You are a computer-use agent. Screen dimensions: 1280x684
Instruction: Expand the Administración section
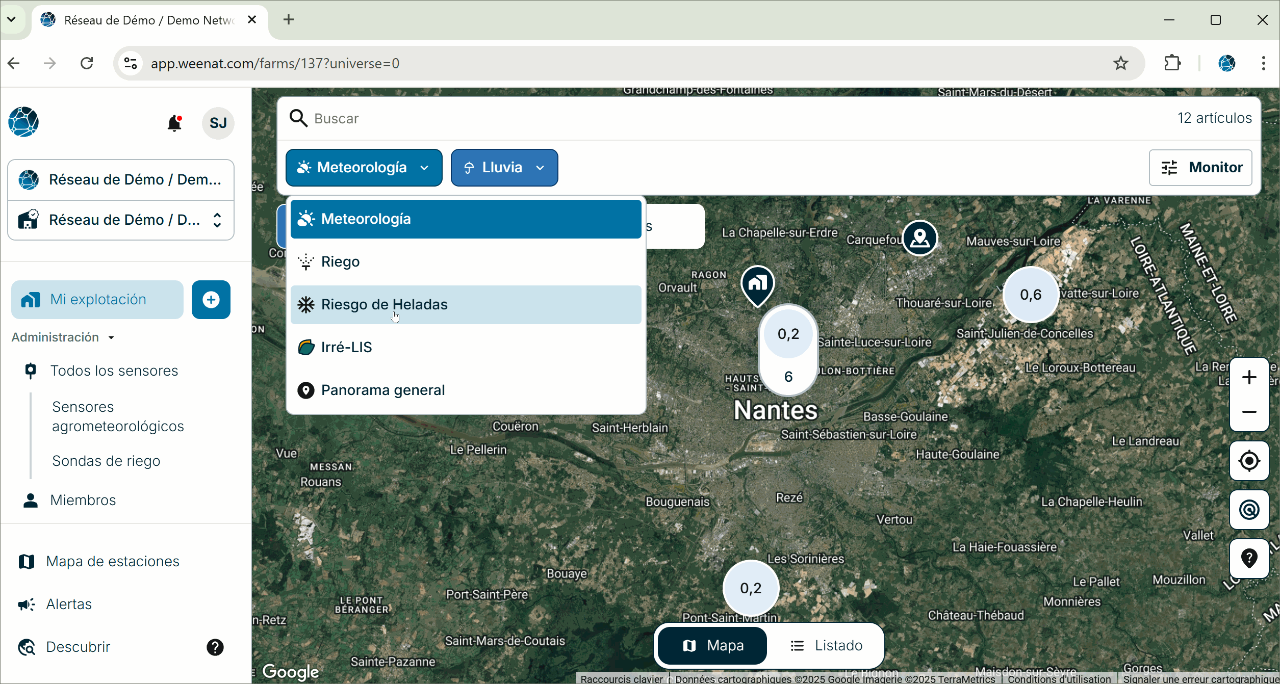click(x=63, y=337)
